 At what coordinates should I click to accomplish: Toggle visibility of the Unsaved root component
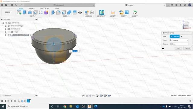(x=6, y=23)
